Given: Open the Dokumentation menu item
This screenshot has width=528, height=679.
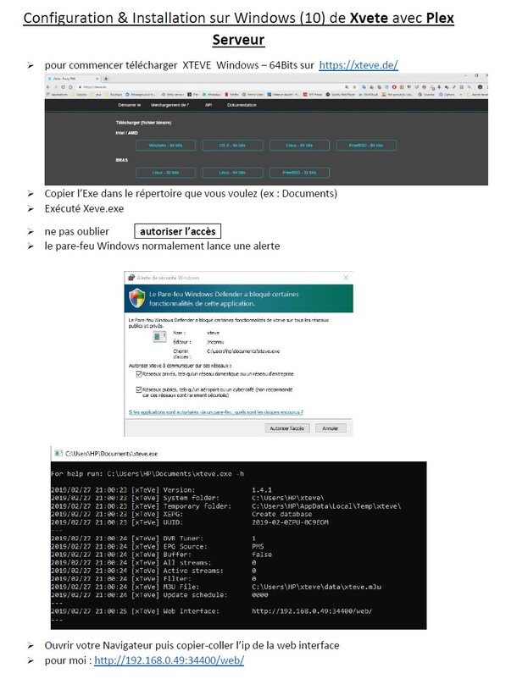Looking at the screenshot, I should point(242,105).
